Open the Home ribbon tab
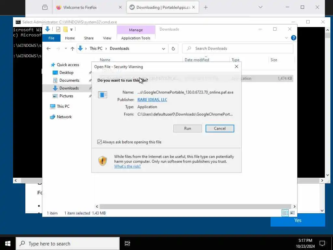 click(70, 38)
